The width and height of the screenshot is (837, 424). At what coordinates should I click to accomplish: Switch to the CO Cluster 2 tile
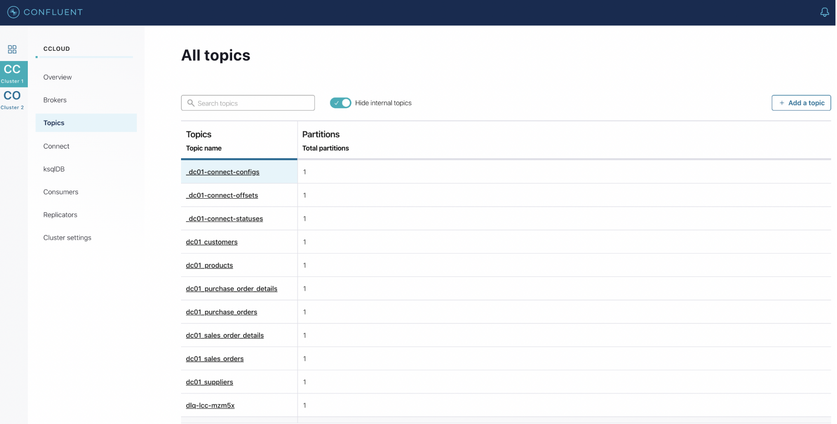[12, 100]
